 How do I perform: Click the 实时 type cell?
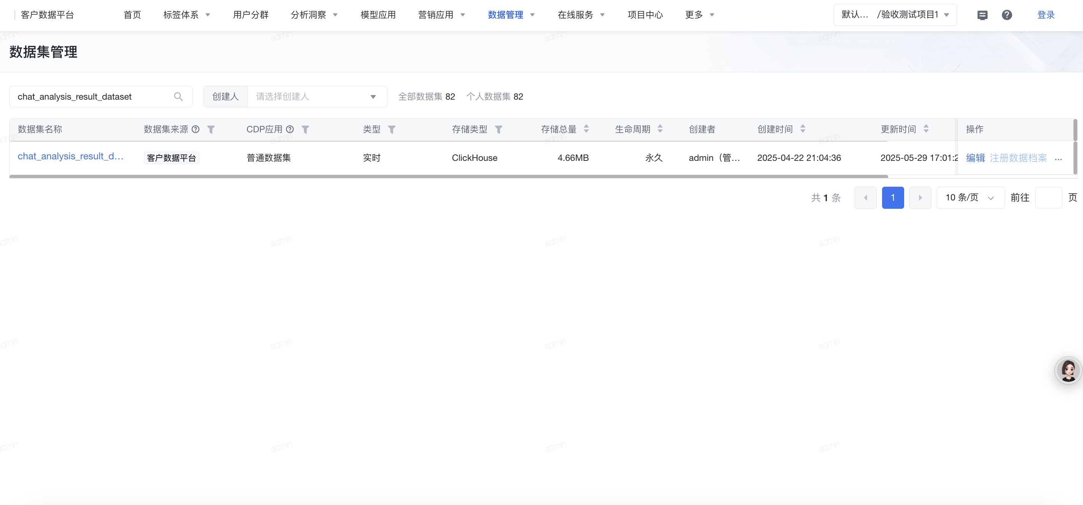371,158
